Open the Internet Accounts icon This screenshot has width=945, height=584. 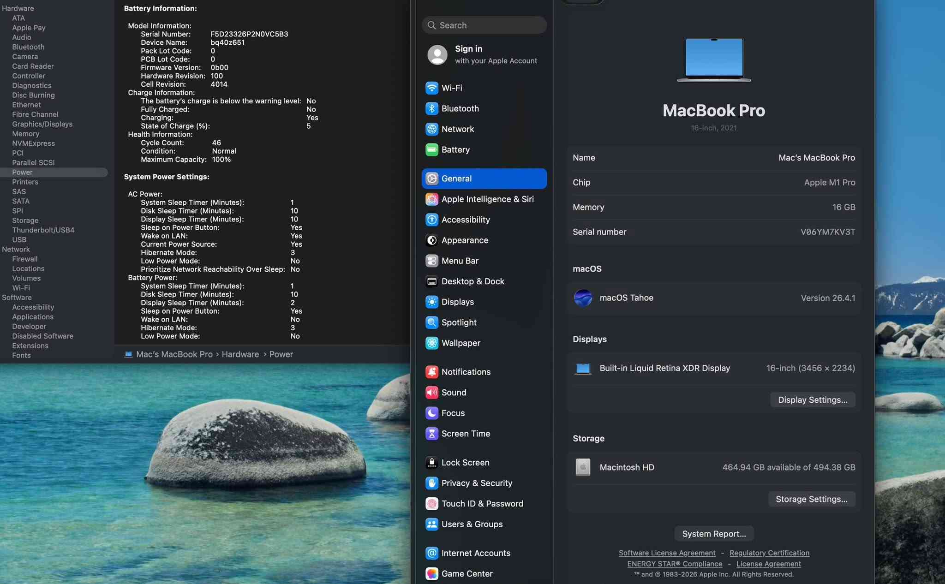click(x=431, y=553)
